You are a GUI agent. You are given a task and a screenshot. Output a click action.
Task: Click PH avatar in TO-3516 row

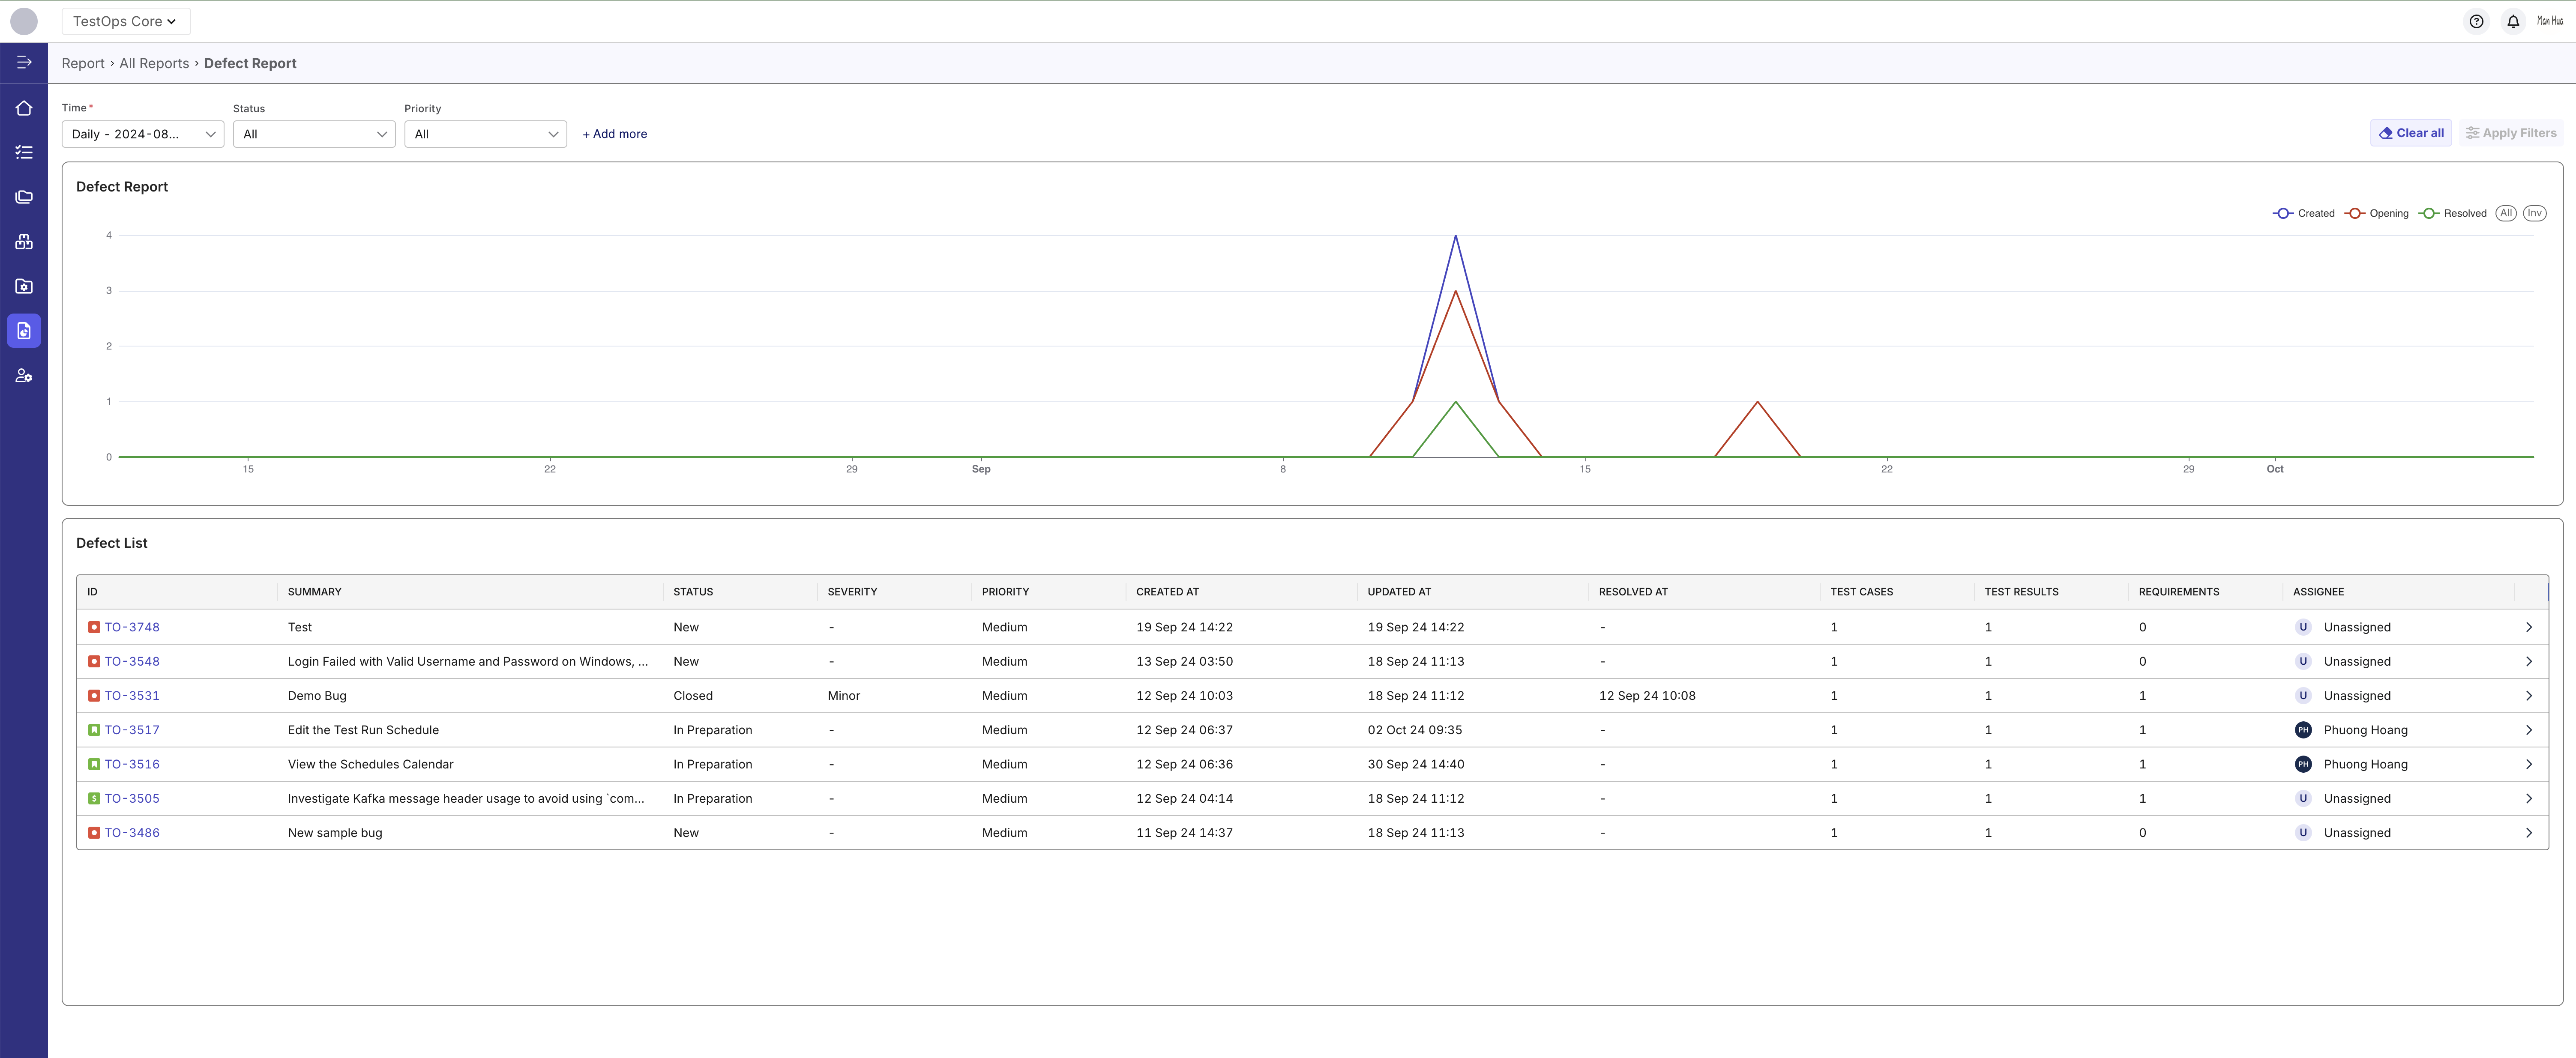[2303, 764]
